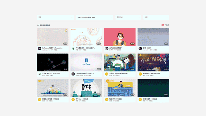Click studio pivote avatar beside the Caffebene Infographic title
The height and width of the screenshot is (116, 206).
point(40,49)
